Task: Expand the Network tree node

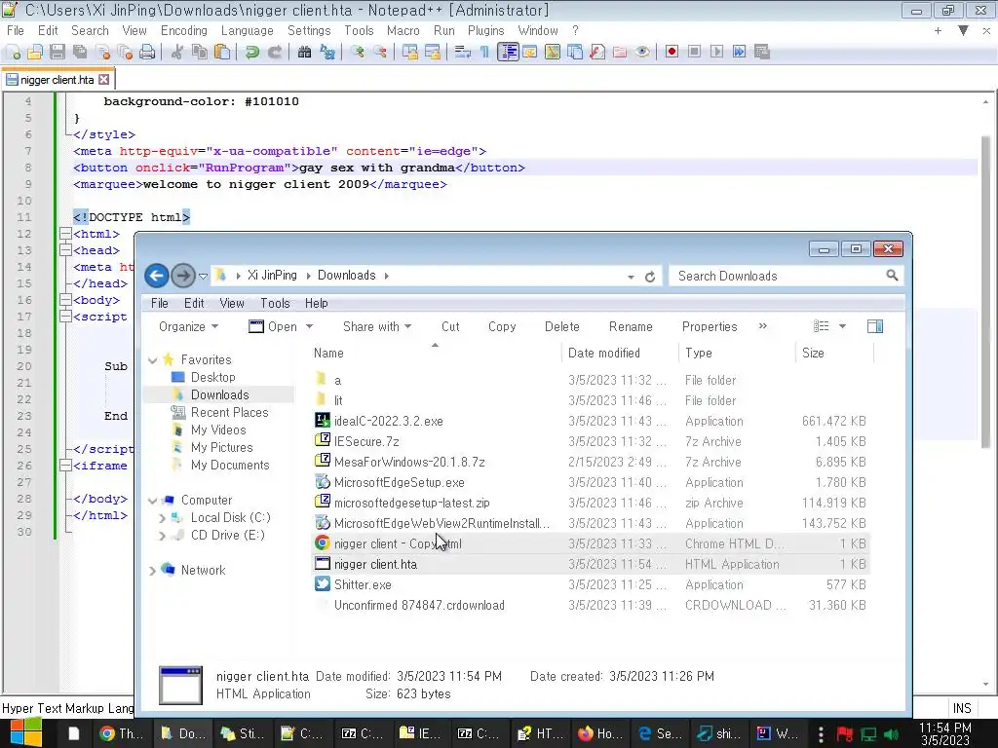Action: click(152, 571)
